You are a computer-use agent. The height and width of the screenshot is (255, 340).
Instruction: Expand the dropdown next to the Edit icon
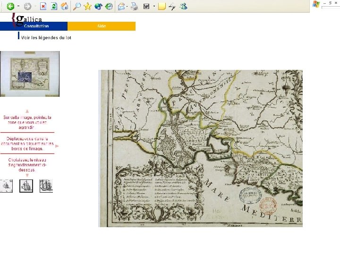point(154,7)
